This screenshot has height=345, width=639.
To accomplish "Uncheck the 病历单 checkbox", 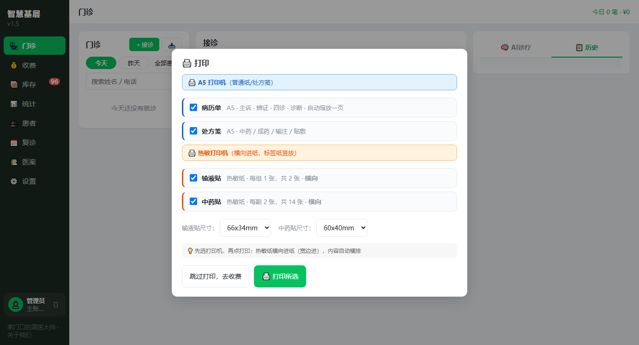I will click(193, 107).
